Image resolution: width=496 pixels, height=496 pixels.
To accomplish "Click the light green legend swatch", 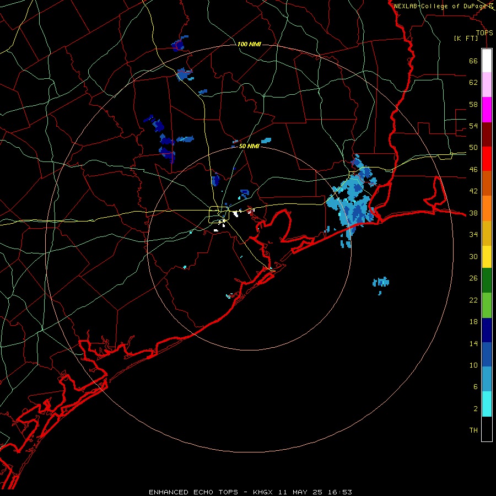I will pos(487,305).
